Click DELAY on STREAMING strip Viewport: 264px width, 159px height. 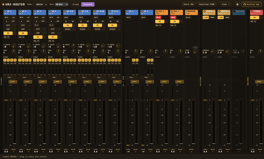[x=188, y=17]
